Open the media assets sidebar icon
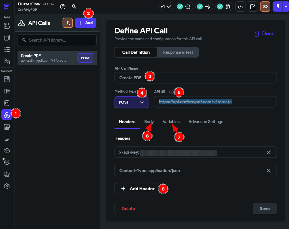Viewport: 289px width, 229px height. (7, 127)
